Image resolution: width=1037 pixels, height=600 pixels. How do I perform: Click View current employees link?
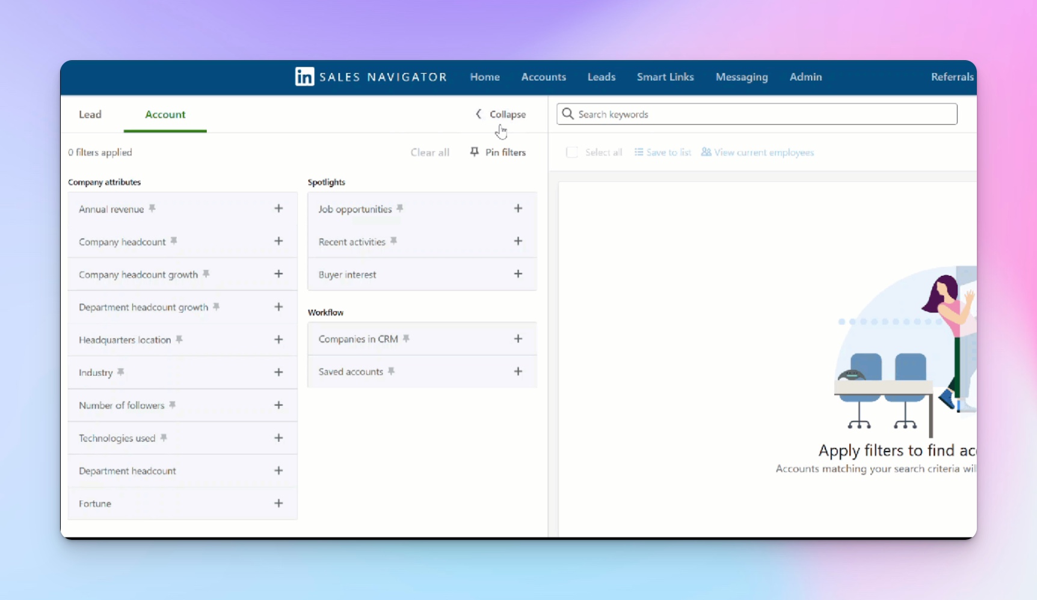click(764, 152)
